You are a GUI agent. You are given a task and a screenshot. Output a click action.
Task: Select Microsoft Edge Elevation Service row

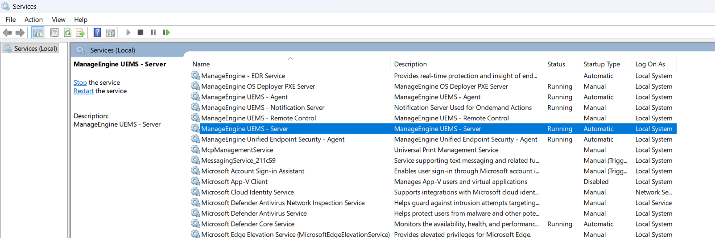click(x=433, y=234)
